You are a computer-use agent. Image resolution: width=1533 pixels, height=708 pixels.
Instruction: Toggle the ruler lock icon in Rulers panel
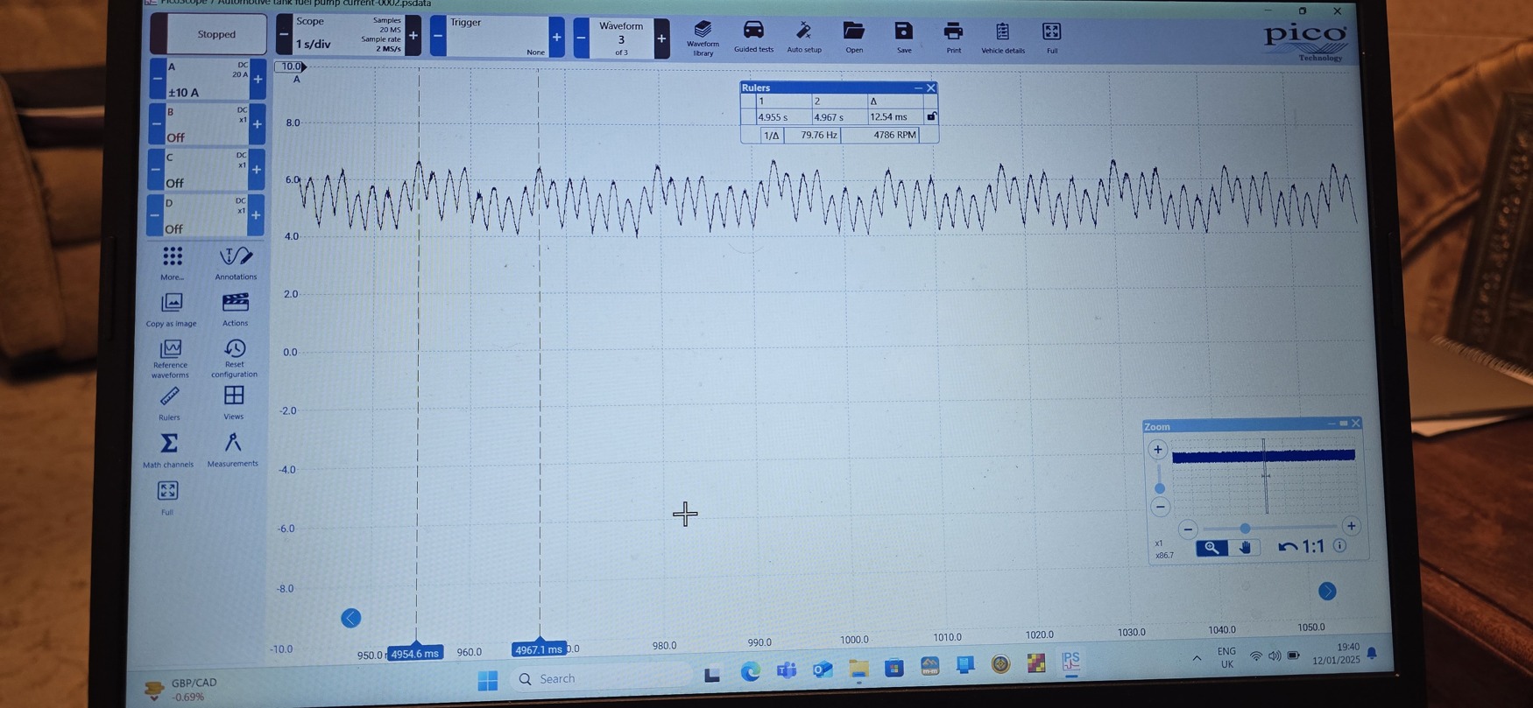click(x=931, y=116)
